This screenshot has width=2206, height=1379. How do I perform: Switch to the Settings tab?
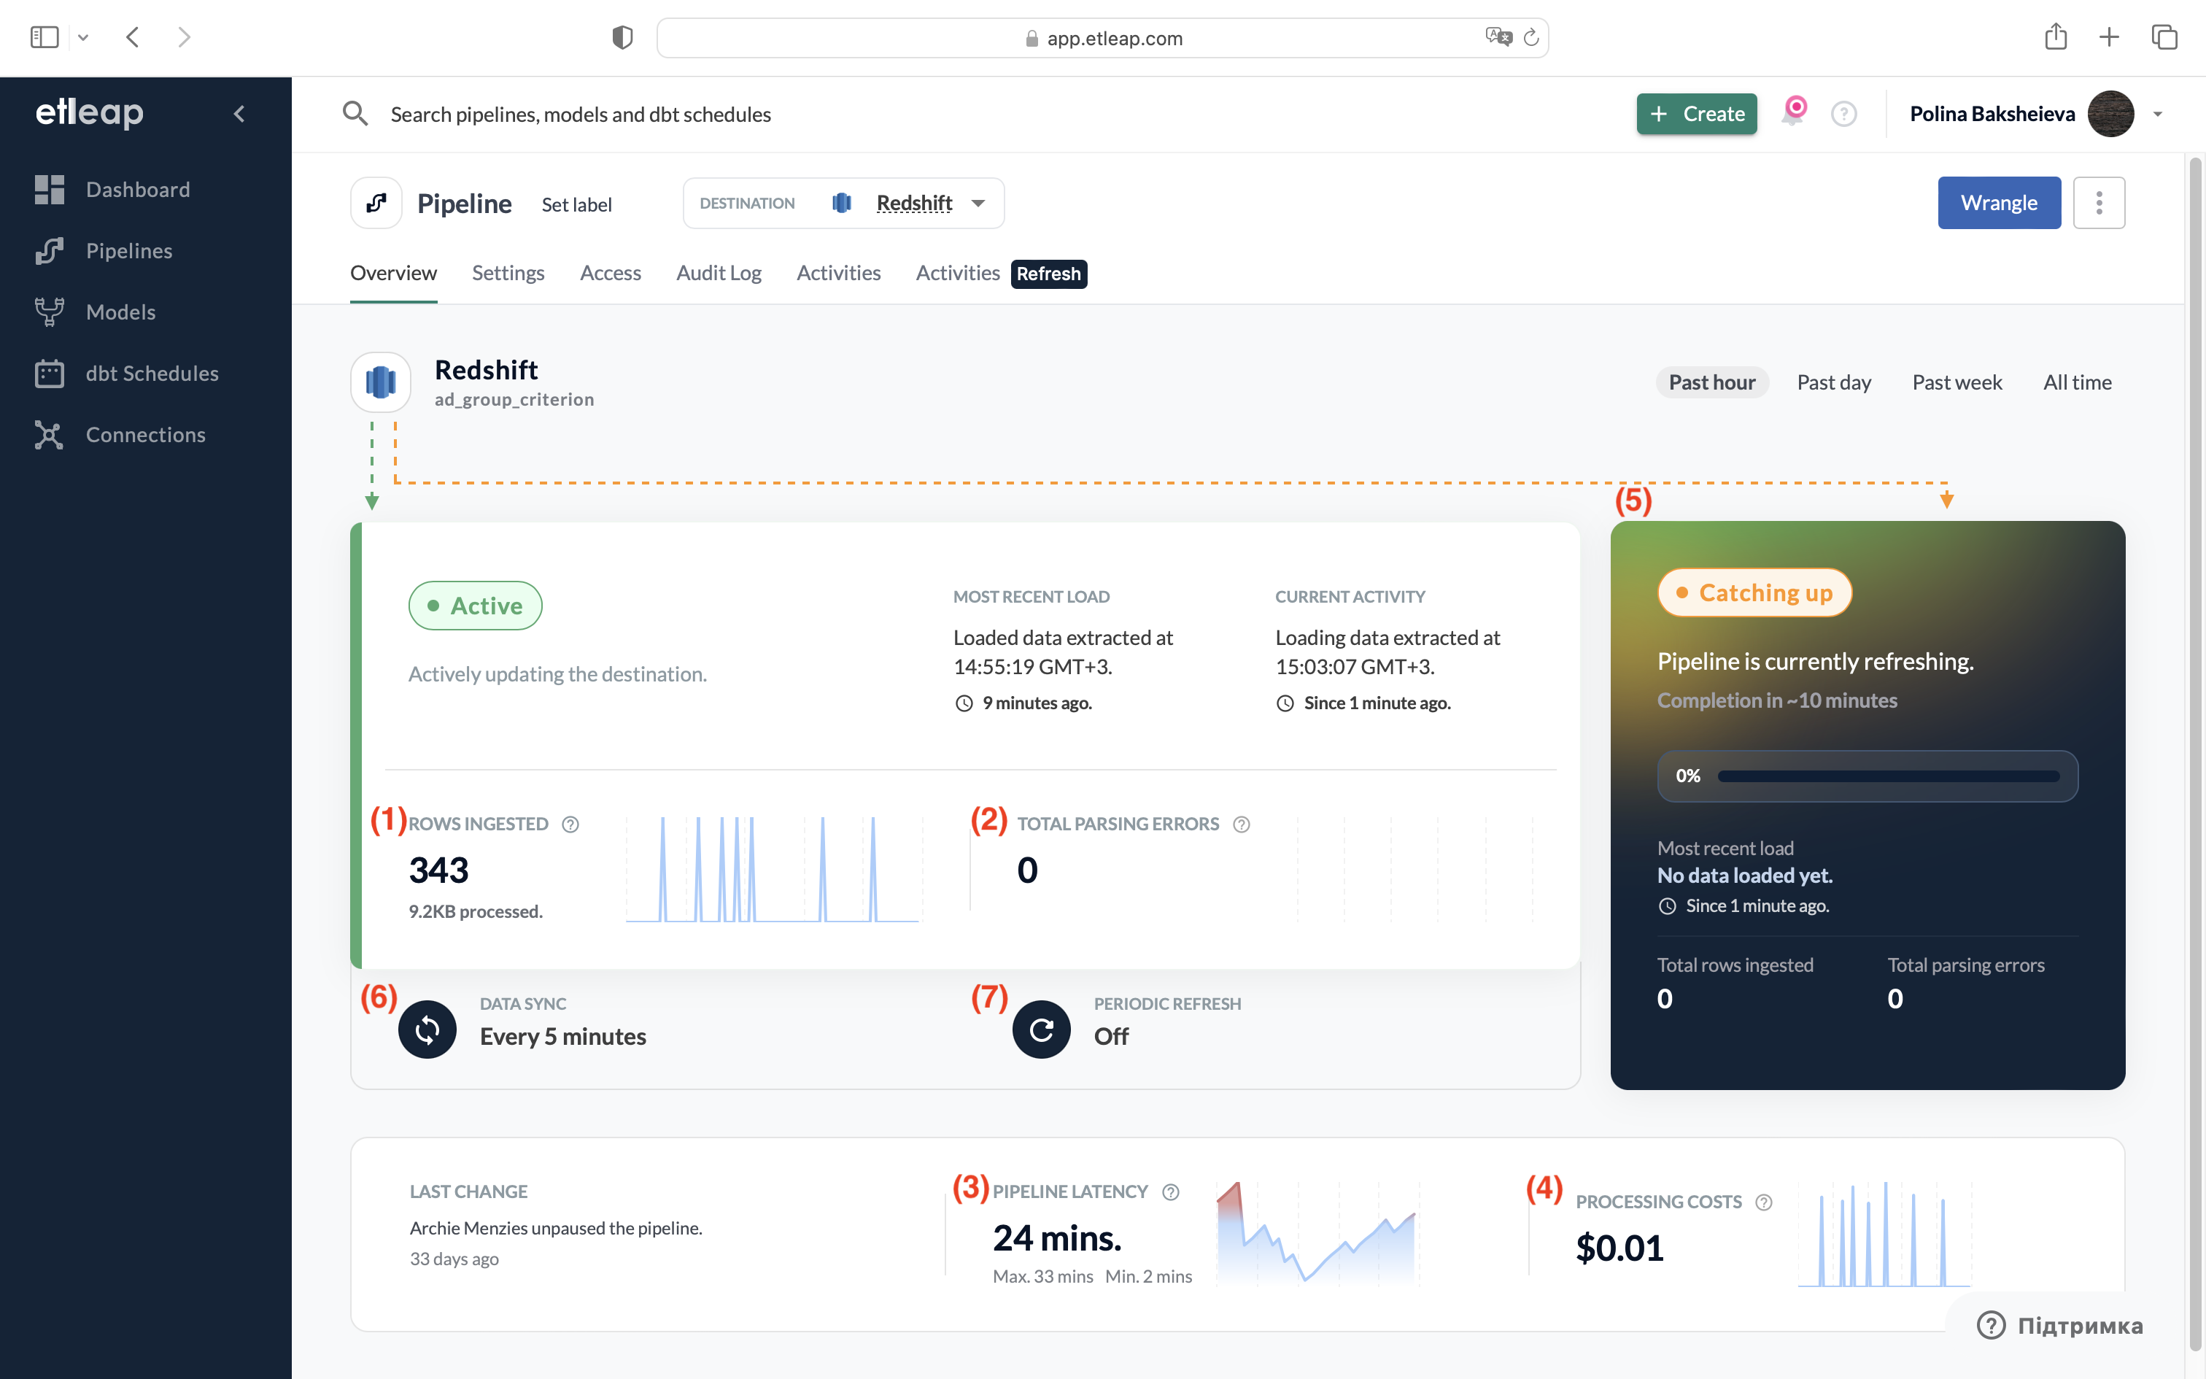(508, 273)
